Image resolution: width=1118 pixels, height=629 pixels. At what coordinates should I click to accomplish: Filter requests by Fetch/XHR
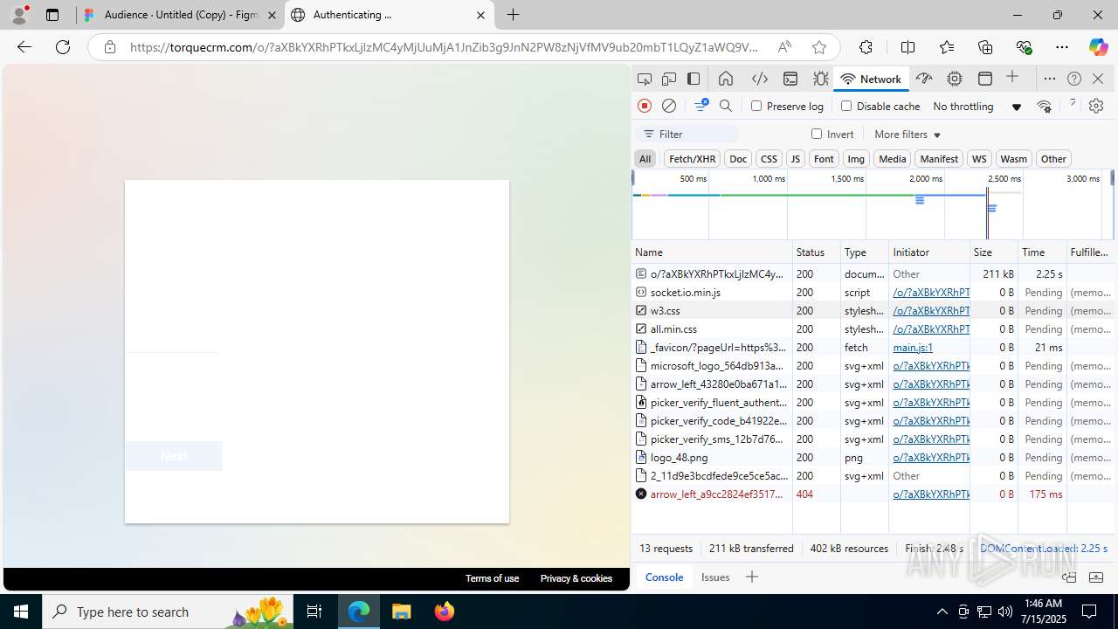(692, 159)
